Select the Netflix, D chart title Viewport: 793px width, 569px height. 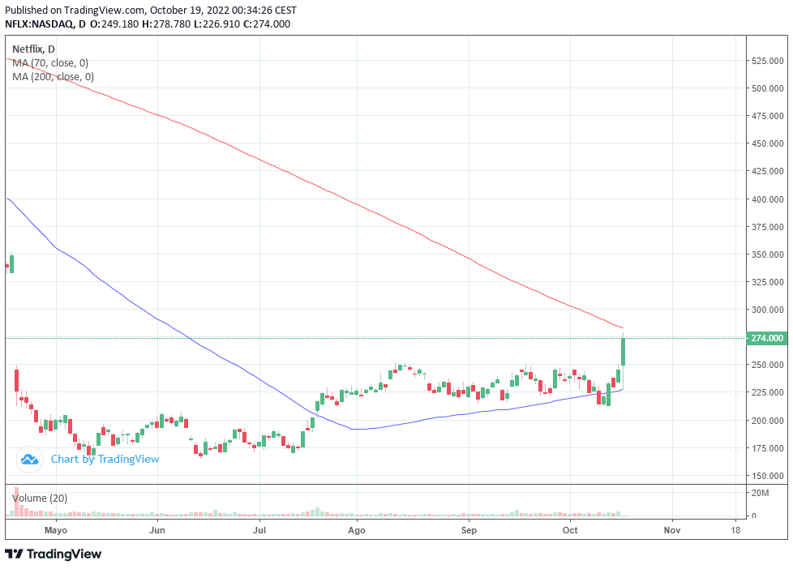[33, 49]
